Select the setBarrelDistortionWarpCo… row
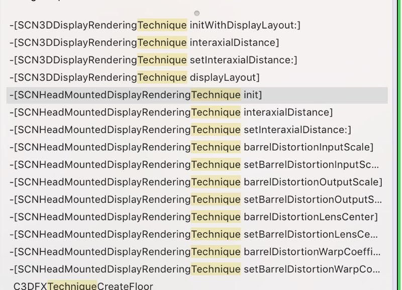The height and width of the screenshot is (290, 402). [197, 269]
